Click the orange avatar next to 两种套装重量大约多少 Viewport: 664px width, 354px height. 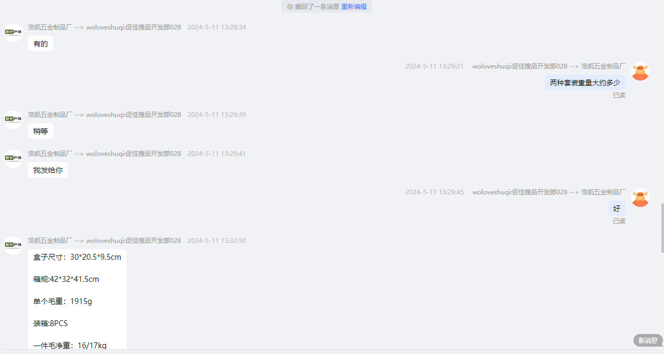tap(640, 72)
